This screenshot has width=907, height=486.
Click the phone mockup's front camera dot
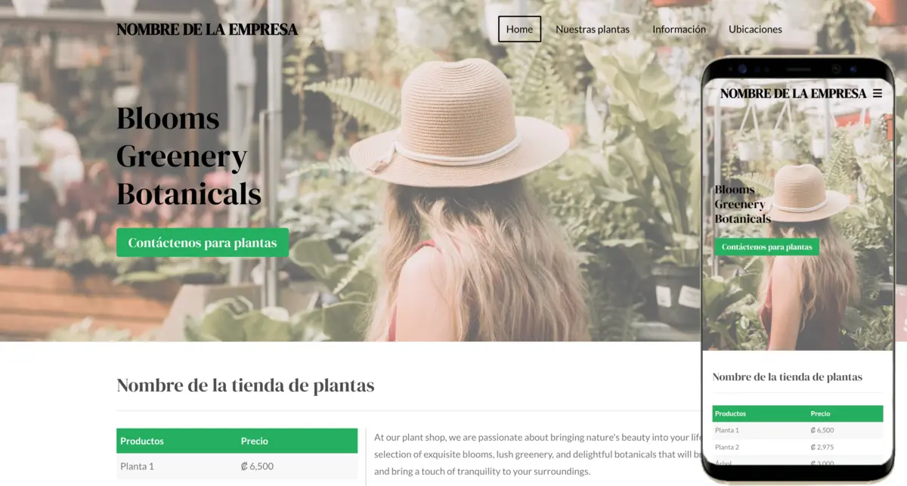[x=742, y=69]
